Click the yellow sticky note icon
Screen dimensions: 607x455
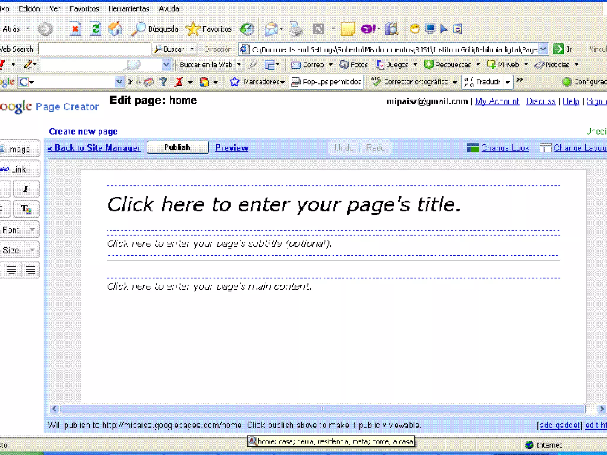point(348,29)
